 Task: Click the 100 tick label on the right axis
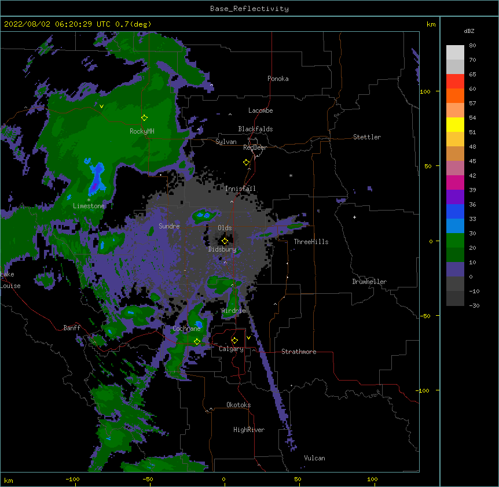[425, 91]
